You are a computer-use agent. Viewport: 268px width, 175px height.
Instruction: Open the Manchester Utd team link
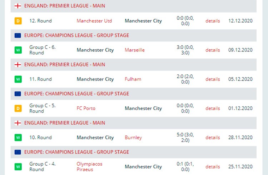94,21
